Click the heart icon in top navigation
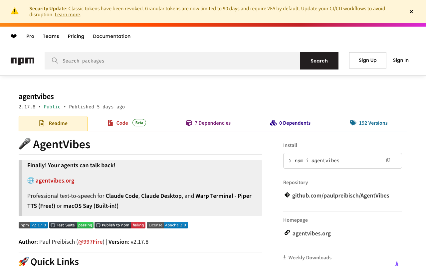Viewport: 426px width, 266px height. (x=14, y=36)
